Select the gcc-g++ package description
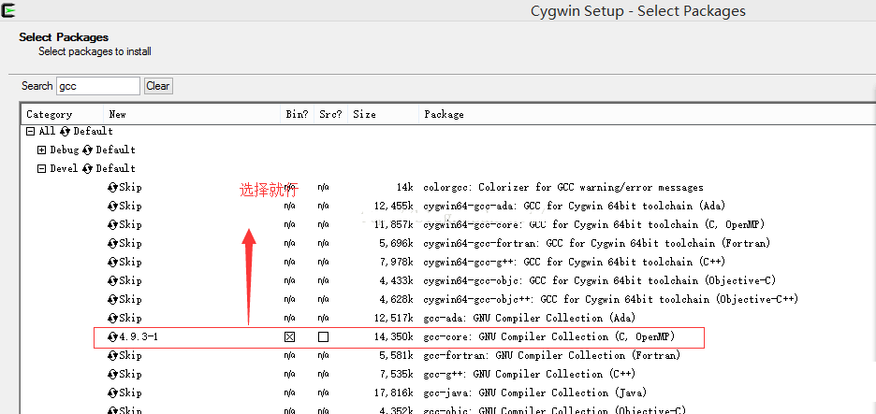Image resolution: width=876 pixels, height=414 pixels. pyautogui.click(x=530, y=375)
